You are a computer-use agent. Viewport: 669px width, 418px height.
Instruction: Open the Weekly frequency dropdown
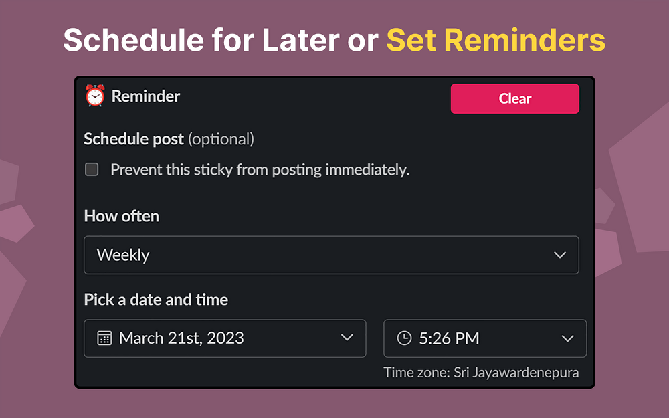click(x=331, y=255)
